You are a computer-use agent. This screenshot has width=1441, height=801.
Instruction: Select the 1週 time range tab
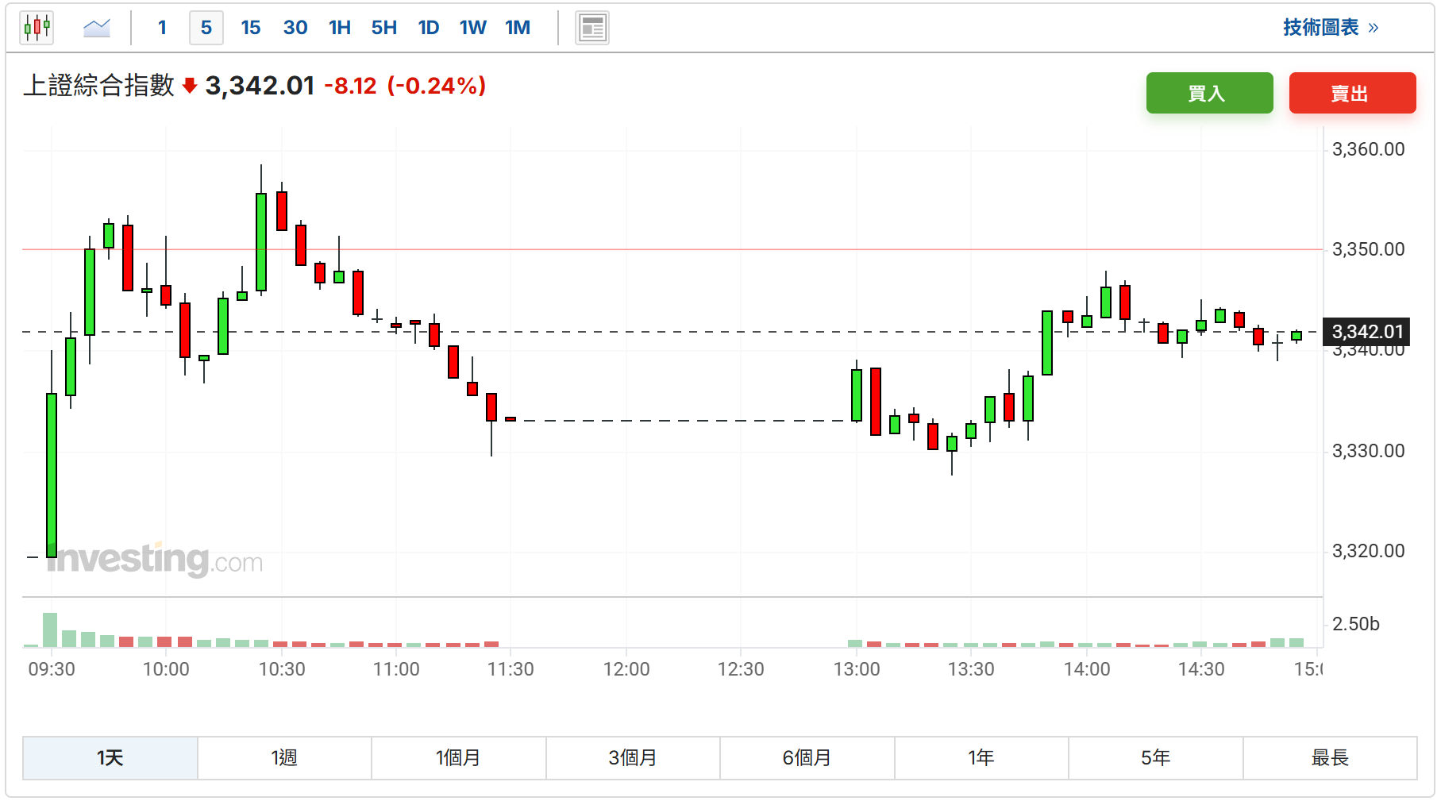point(284,758)
